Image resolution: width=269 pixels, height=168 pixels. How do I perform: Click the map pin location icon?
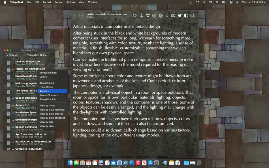point(167,16)
